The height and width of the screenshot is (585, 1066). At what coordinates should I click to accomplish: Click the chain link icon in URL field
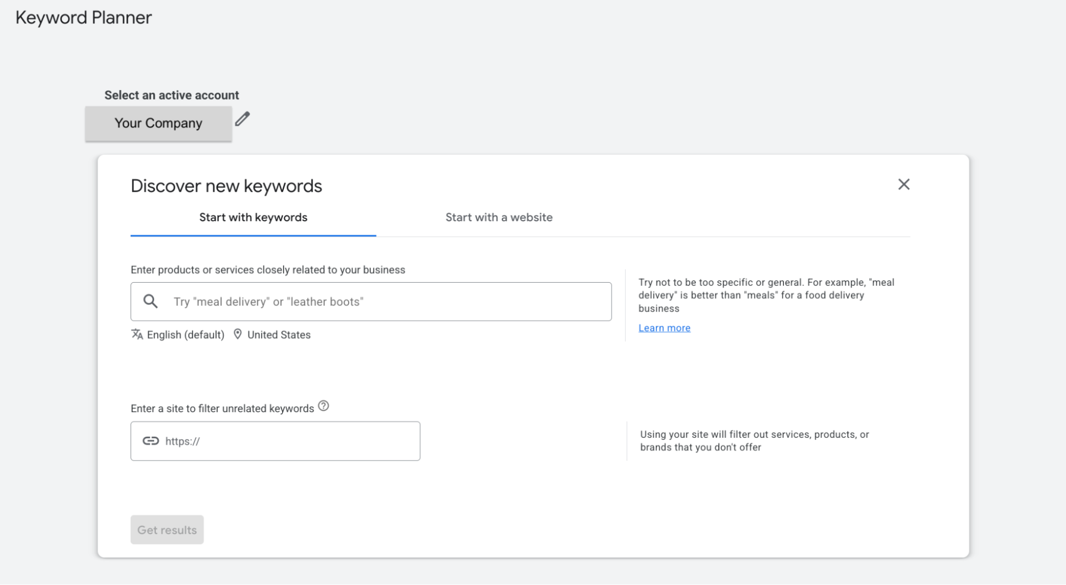coord(151,441)
